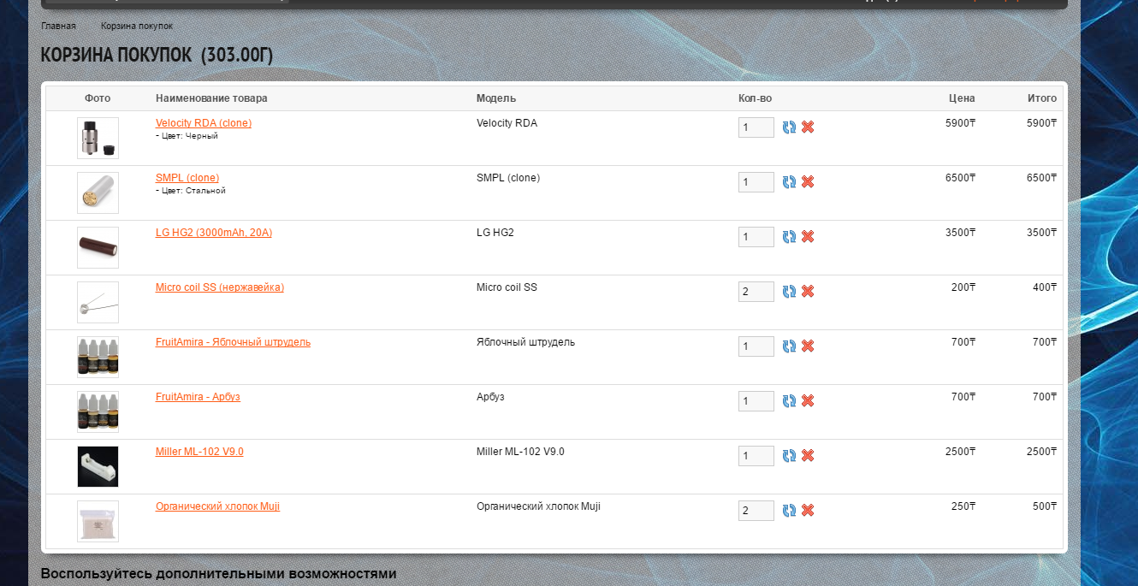Open SMPL (clone) product page

[187, 178]
